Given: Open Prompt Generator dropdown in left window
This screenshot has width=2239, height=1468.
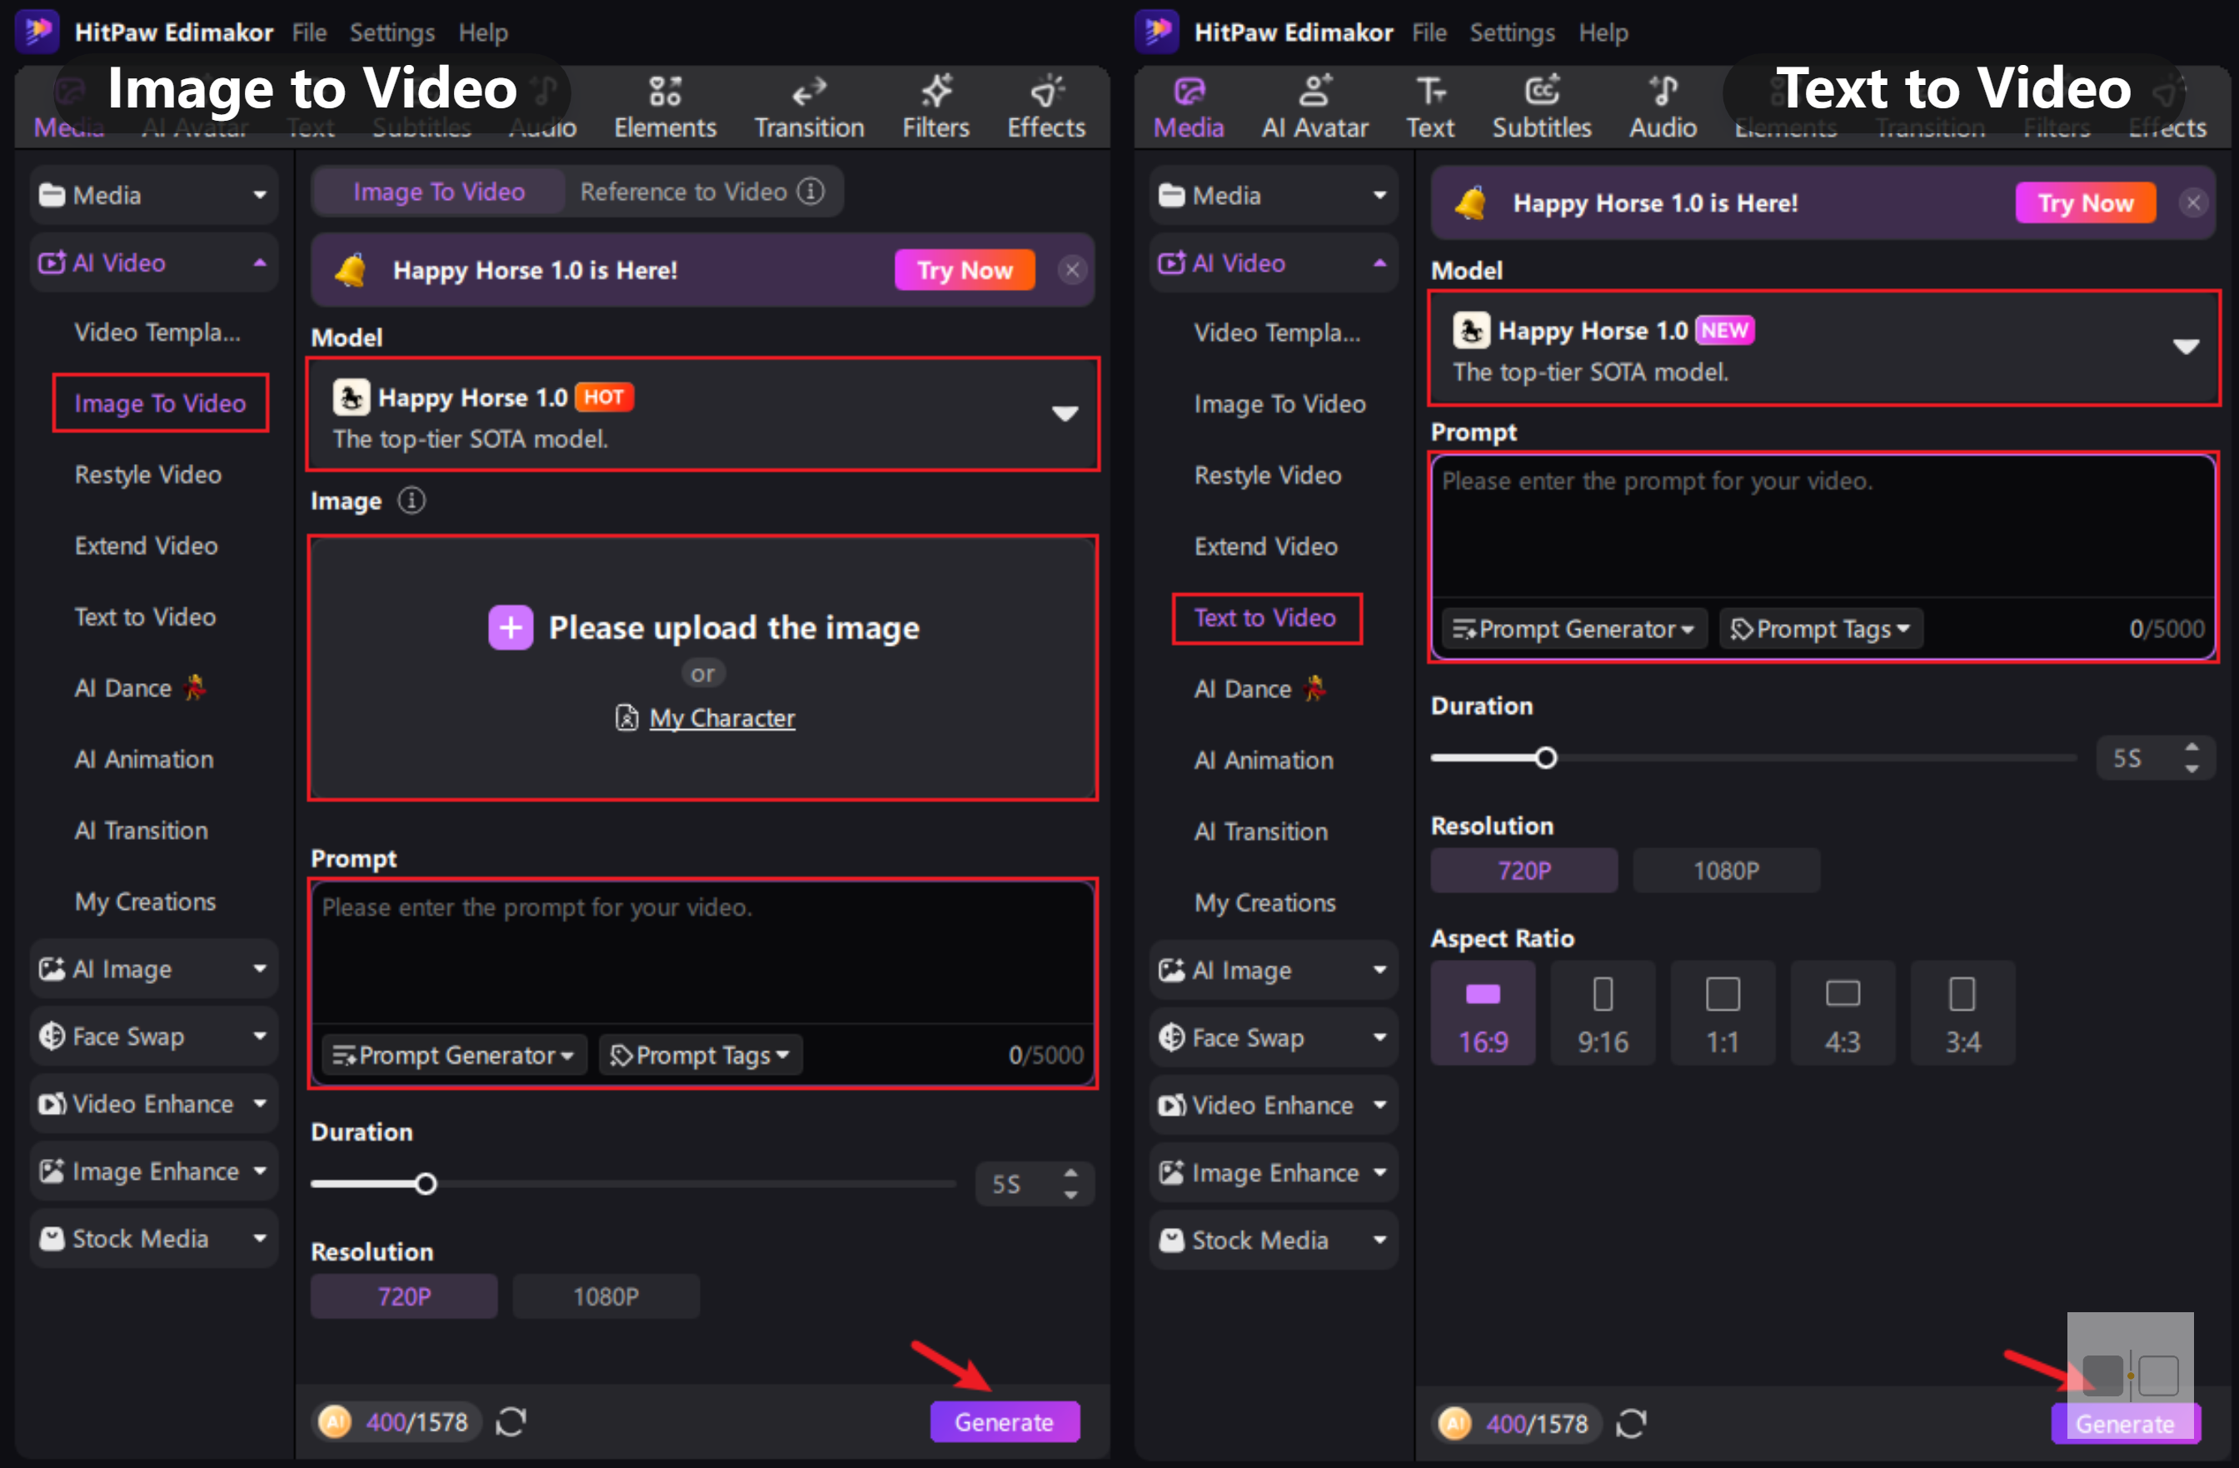Looking at the screenshot, I should pyautogui.click(x=453, y=1055).
